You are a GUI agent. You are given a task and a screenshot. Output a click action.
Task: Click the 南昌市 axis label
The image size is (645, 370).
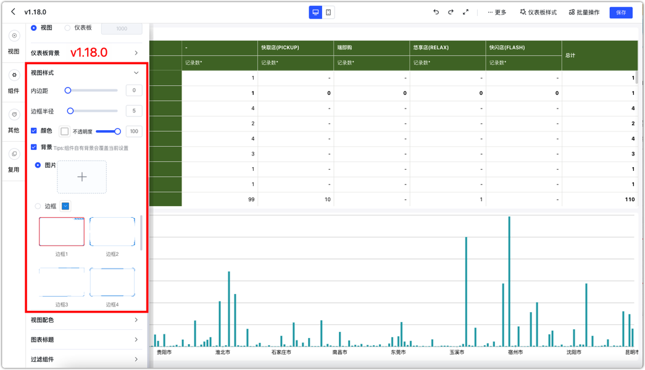339,352
